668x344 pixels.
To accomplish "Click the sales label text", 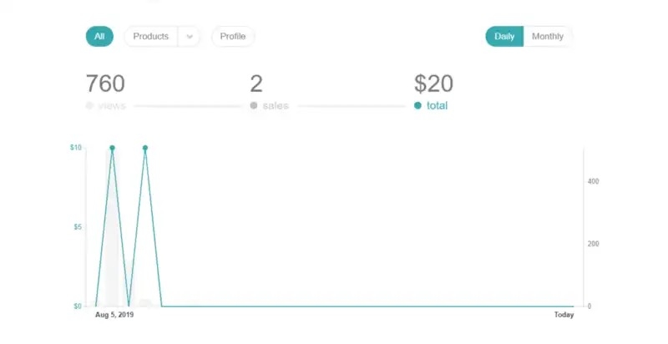I will (x=276, y=105).
